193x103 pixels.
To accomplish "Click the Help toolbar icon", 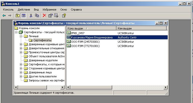I will 64,16.
